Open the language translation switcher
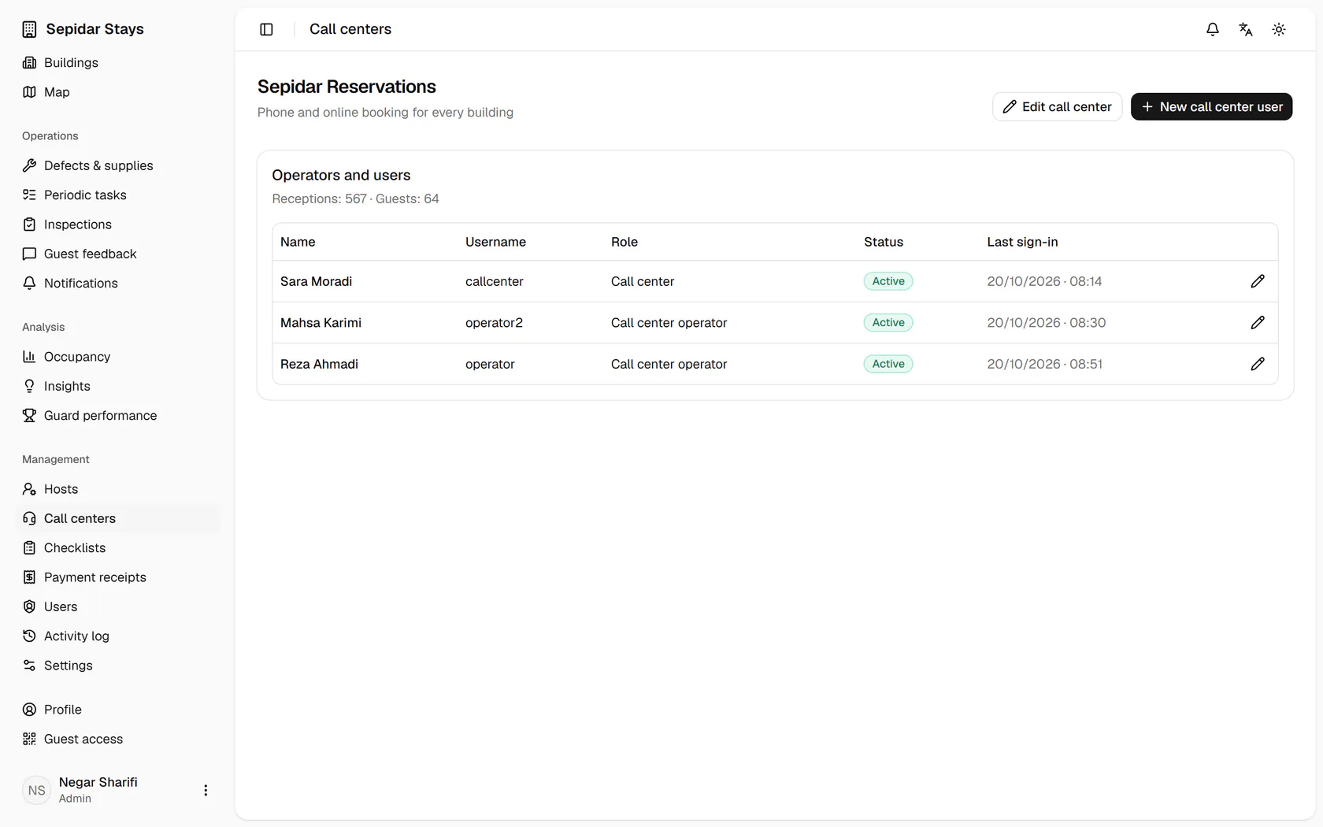The height and width of the screenshot is (827, 1323). (1246, 29)
